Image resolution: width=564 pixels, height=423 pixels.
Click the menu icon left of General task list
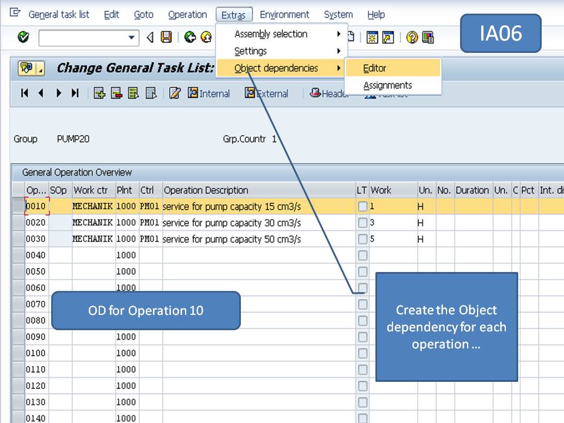(x=15, y=13)
